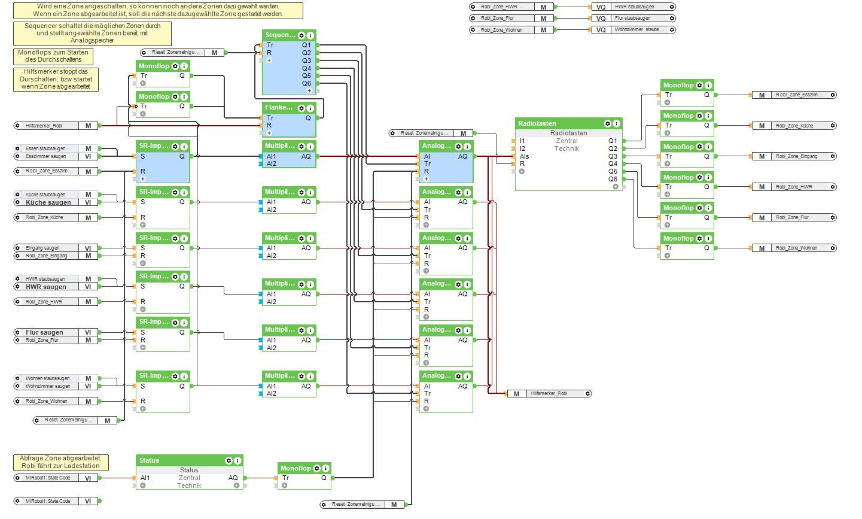Add input on Monoflop driving Robi_Zone_Küche

667,133
